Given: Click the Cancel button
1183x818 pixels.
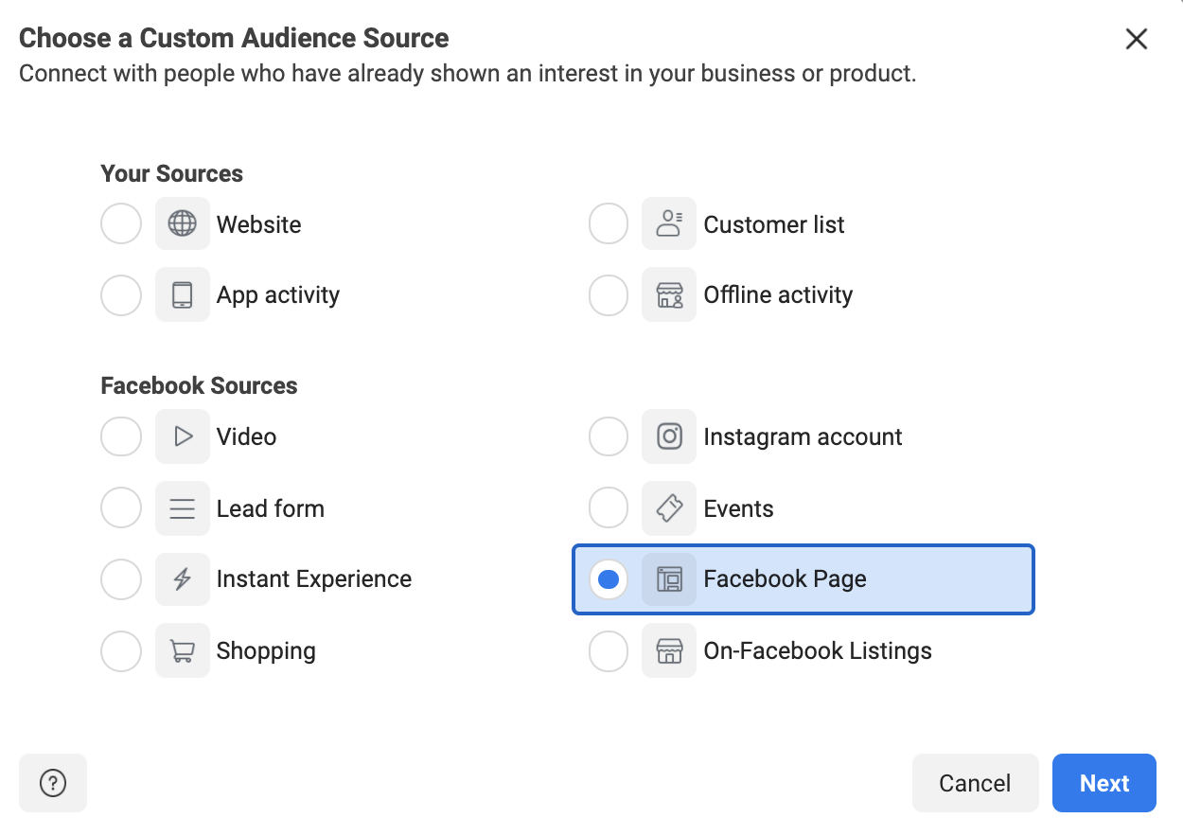Looking at the screenshot, I should point(975,783).
